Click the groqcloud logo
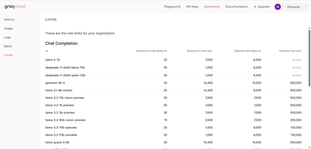The width and height of the screenshot is (311, 149). 15,6
